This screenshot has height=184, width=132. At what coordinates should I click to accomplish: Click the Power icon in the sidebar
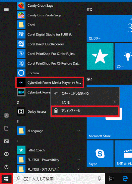6,167
